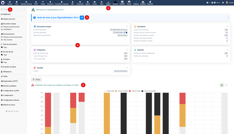Open Configuration société
Viewport: 234px width, 134px height.
[10, 91]
